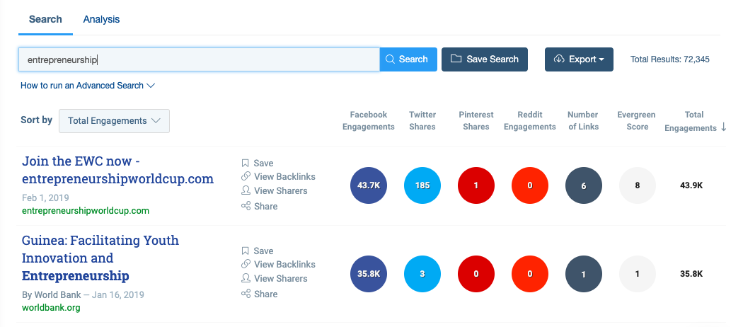Image resolution: width=743 pixels, height=327 pixels.
Task: Click bookmark Save icon for Guinea article
Action: coord(245,251)
